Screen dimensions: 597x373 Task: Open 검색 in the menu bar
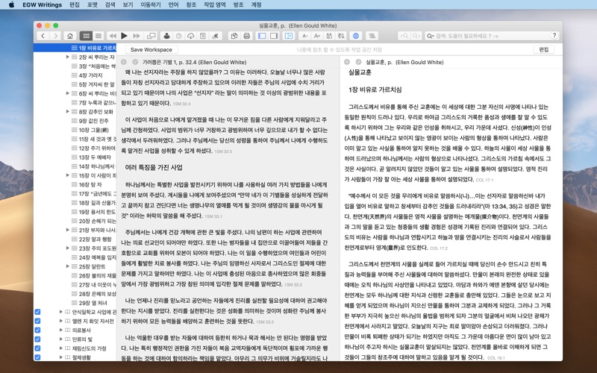110,4
